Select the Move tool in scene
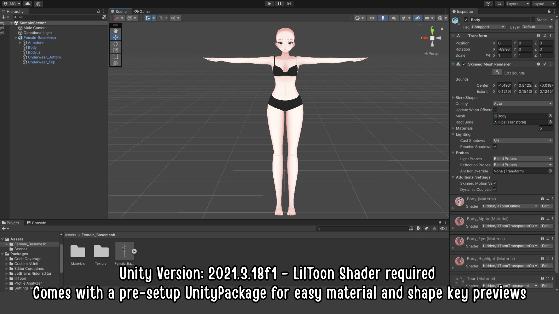 (x=116, y=37)
